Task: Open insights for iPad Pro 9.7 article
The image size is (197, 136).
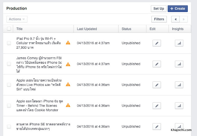Action: [x=179, y=43]
